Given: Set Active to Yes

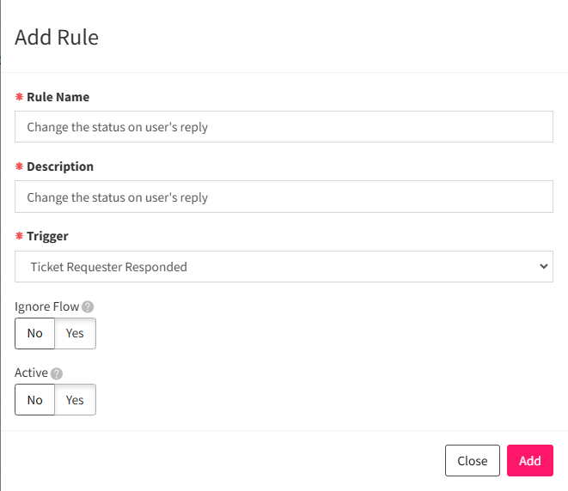Looking at the screenshot, I should click(x=75, y=400).
